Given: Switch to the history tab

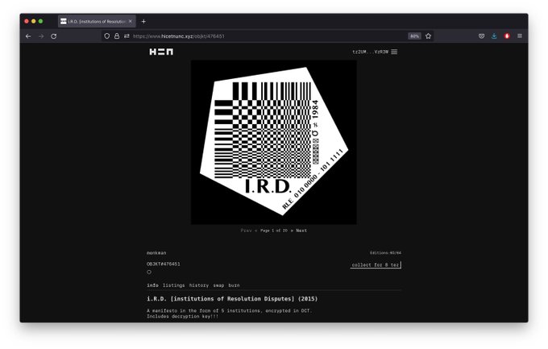Looking at the screenshot, I should click(x=199, y=285).
